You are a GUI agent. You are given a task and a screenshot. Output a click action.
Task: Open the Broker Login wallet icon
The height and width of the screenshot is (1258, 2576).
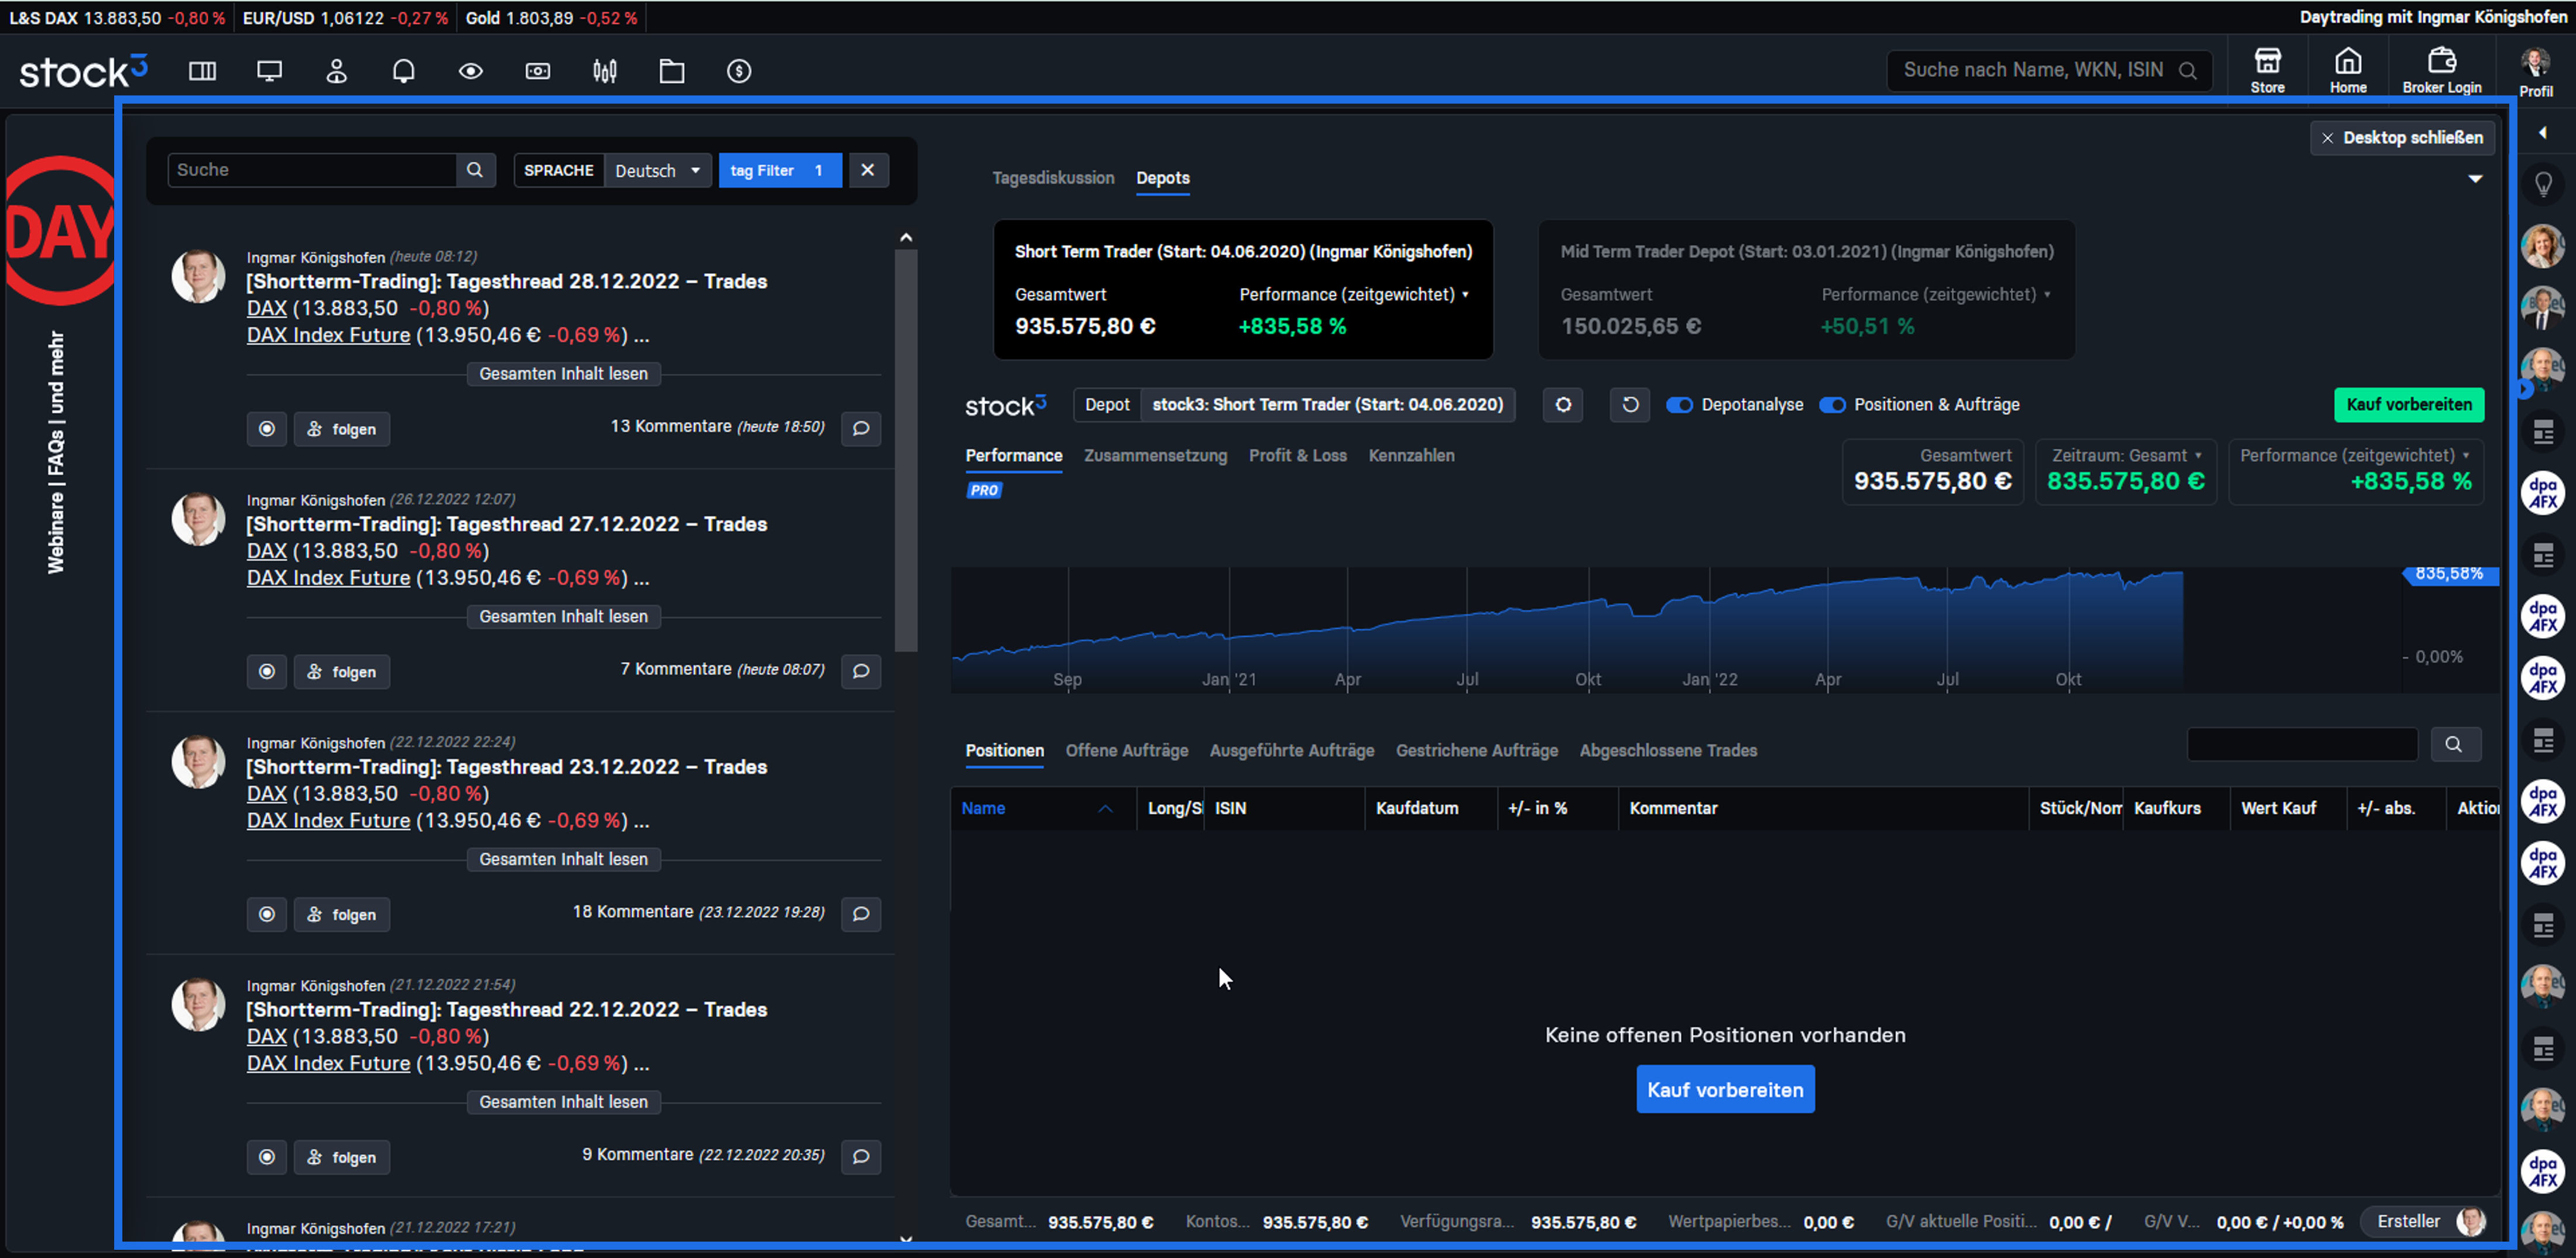2442,70
